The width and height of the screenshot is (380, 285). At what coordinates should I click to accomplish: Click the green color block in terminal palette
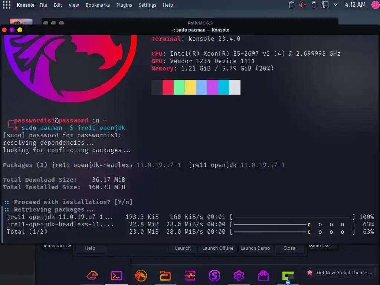(179, 87)
